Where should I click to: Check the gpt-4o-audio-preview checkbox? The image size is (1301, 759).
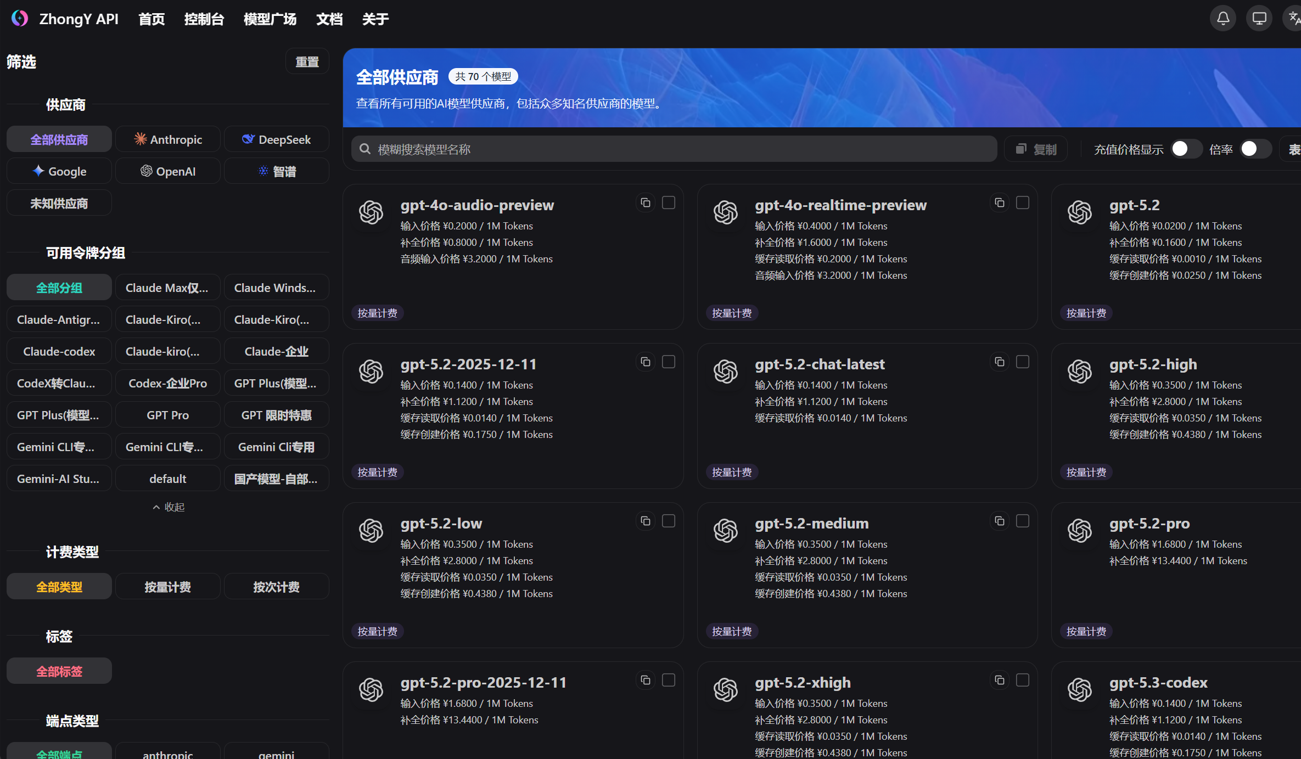click(x=669, y=203)
